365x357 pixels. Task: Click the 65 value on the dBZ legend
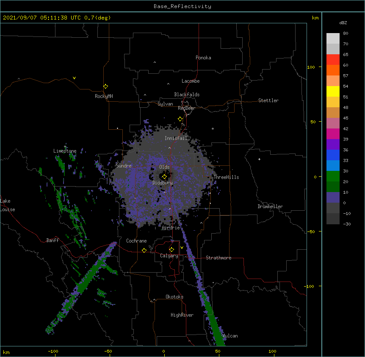coord(346,55)
